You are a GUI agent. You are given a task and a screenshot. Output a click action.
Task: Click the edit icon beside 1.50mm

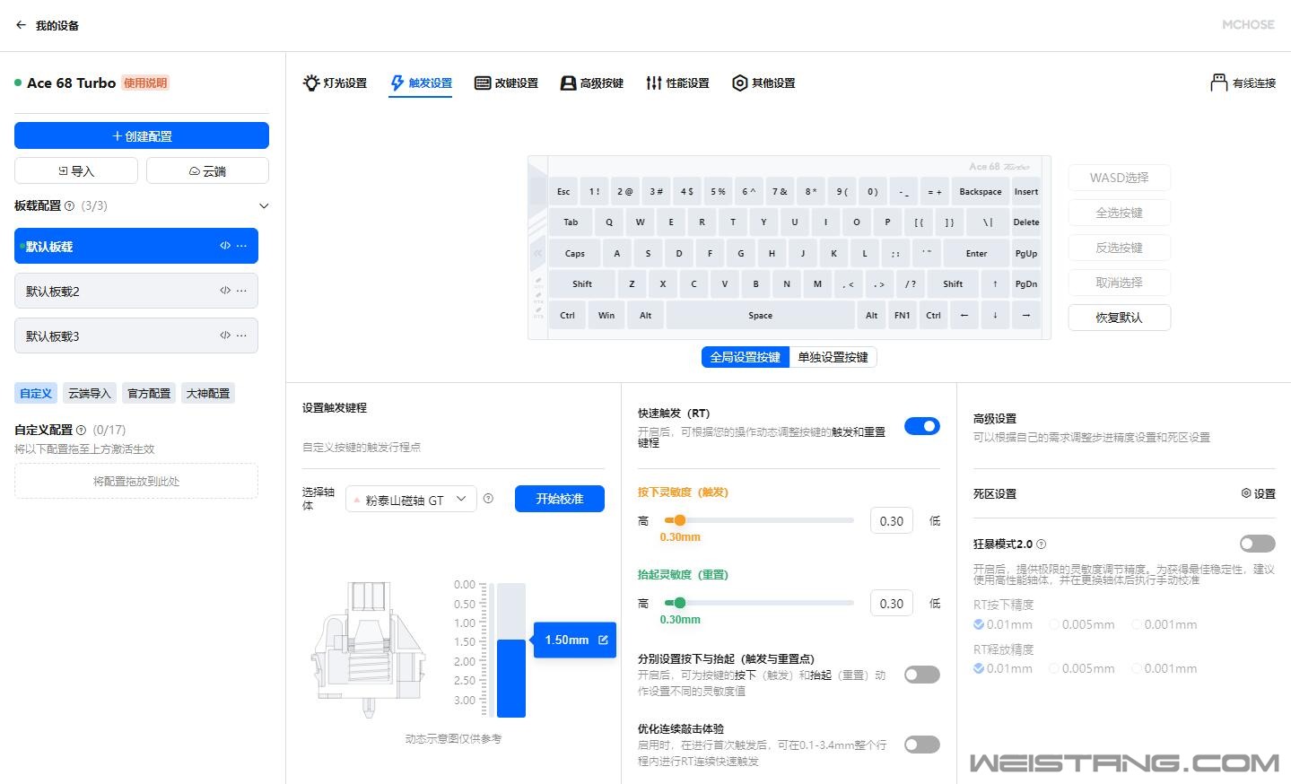pyautogui.click(x=603, y=640)
